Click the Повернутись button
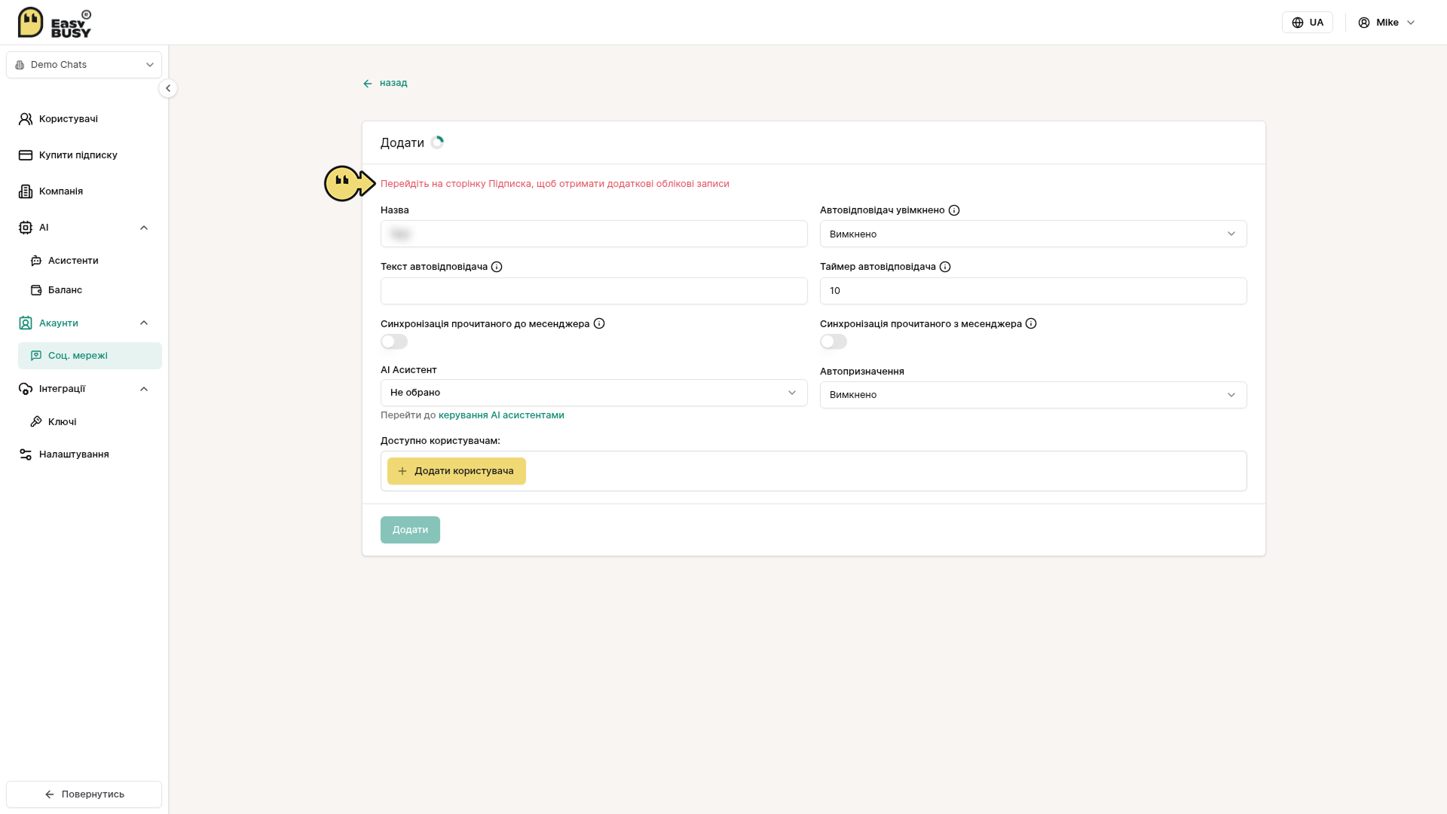The width and height of the screenshot is (1447, 814). click(84, 794)
